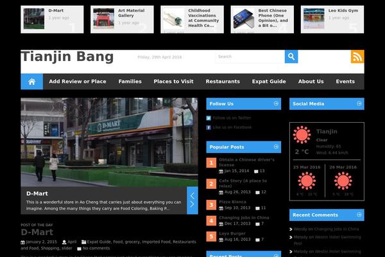
Task: Click the D-Mart slider caption title
Action: click(37, 193)
